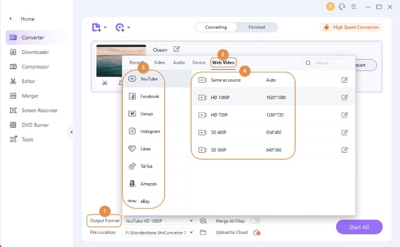
Task: Select Facebook platform
Action: tap(157, 97)
